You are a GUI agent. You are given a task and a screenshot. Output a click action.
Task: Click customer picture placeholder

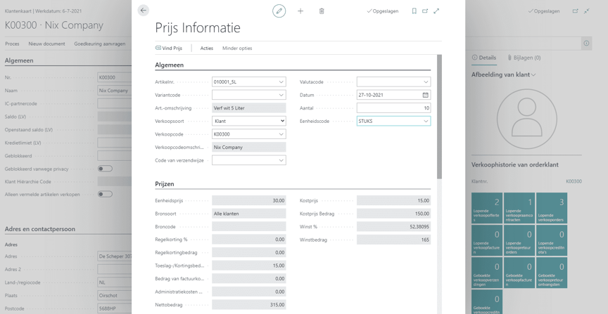[x=526, y=118]
